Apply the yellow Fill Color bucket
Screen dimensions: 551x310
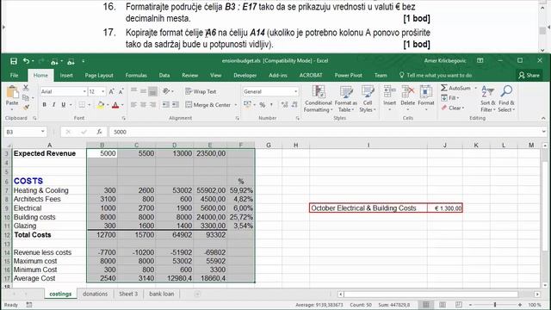pyautogui.click(x=101, y=105)
